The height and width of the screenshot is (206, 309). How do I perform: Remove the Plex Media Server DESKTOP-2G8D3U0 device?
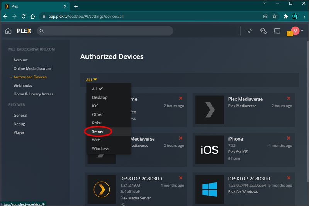click(x=181, y=178)
